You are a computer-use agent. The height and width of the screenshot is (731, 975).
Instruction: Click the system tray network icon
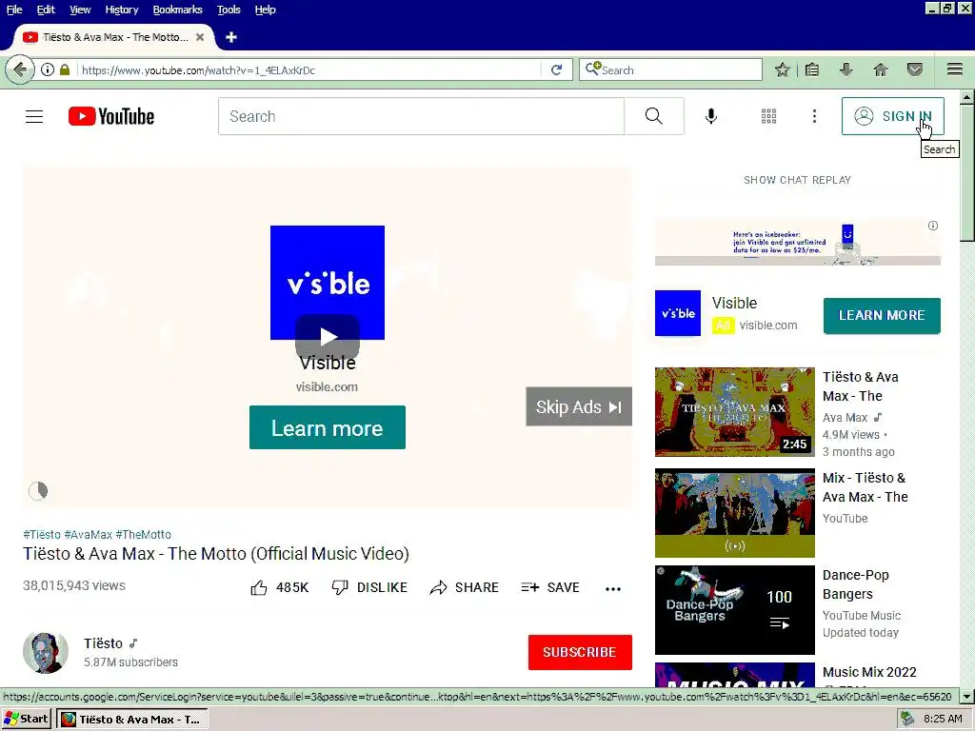pos(907,719)
